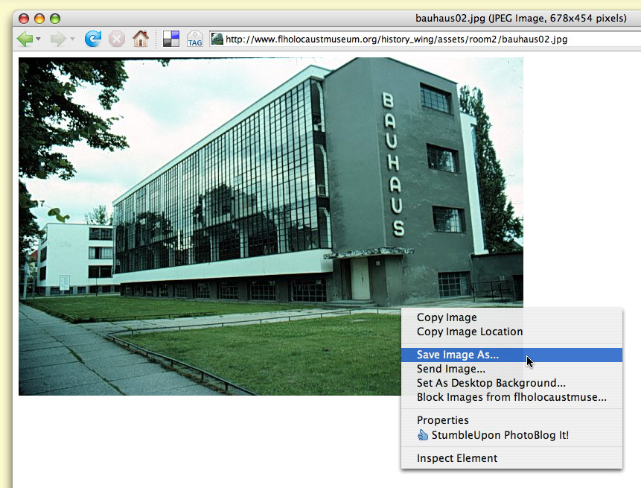Choose Inspect Element in context menu
The image size is (641, 488).
point(456,458)
